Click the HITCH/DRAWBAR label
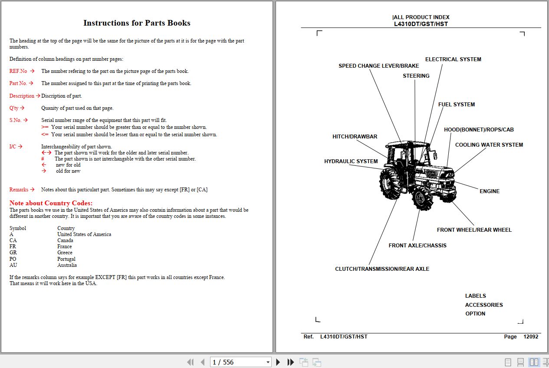This screenshot has height=368, width=549. click(x=355, y=137)
